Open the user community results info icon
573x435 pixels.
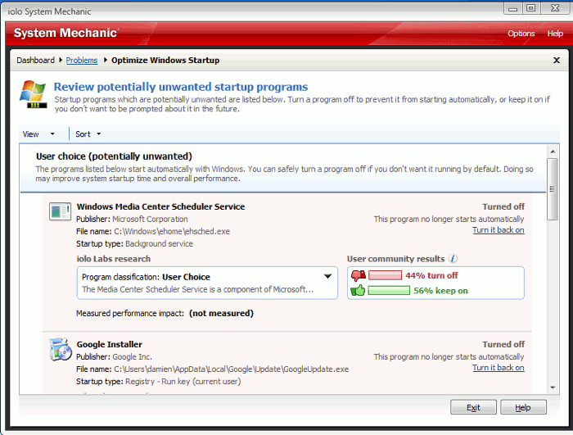453,259
